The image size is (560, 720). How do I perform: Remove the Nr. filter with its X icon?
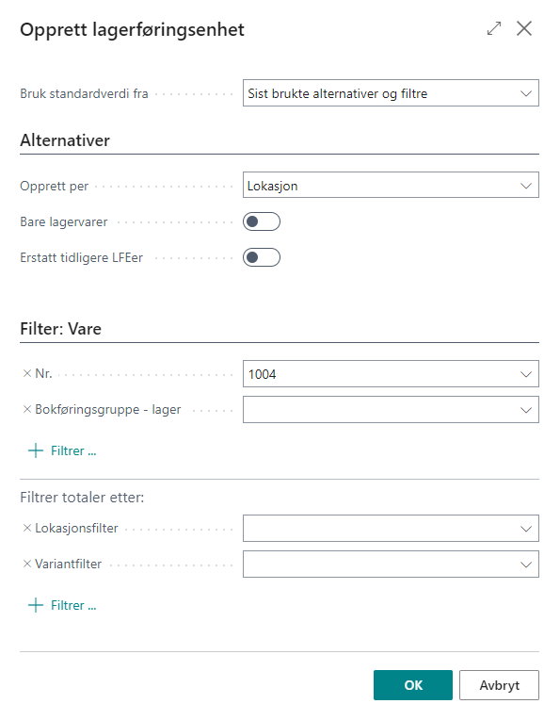click(27, 374)
